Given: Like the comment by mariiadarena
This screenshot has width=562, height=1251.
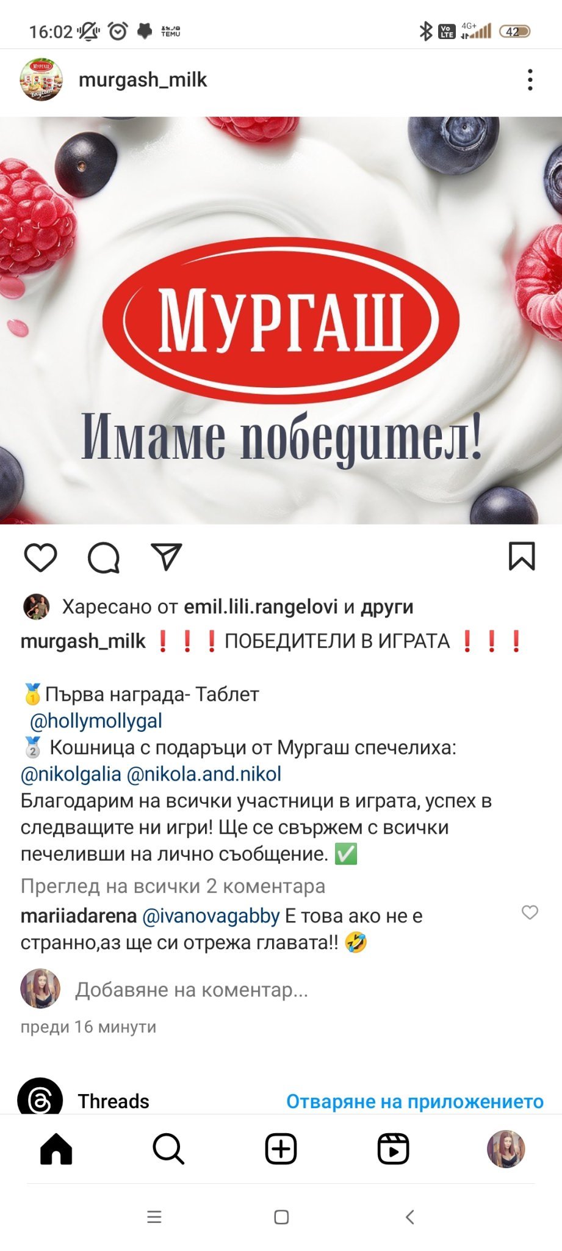Looking at the screenshot, I should (530, 912).
